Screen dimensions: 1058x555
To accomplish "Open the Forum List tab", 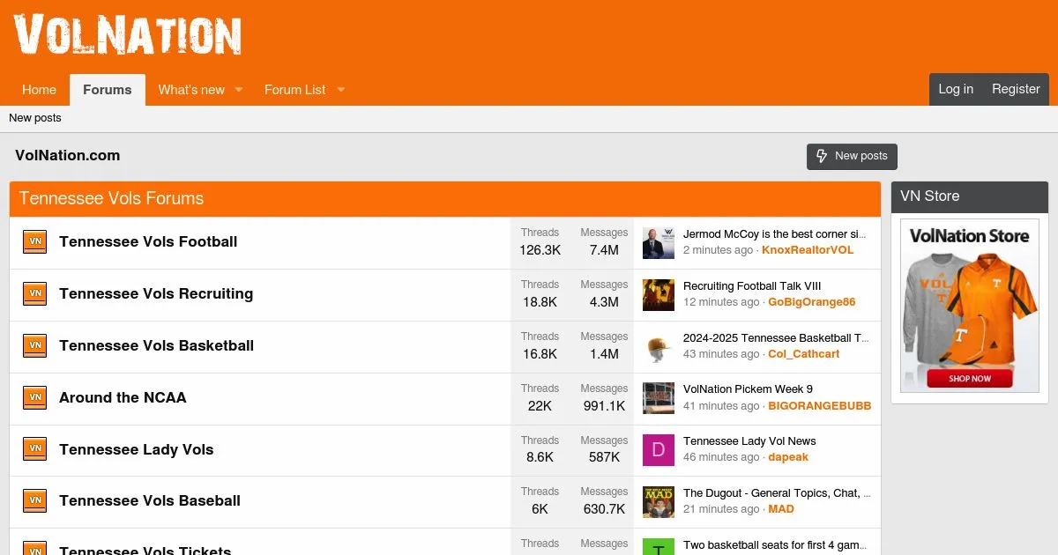I will [x=294, y=90].
